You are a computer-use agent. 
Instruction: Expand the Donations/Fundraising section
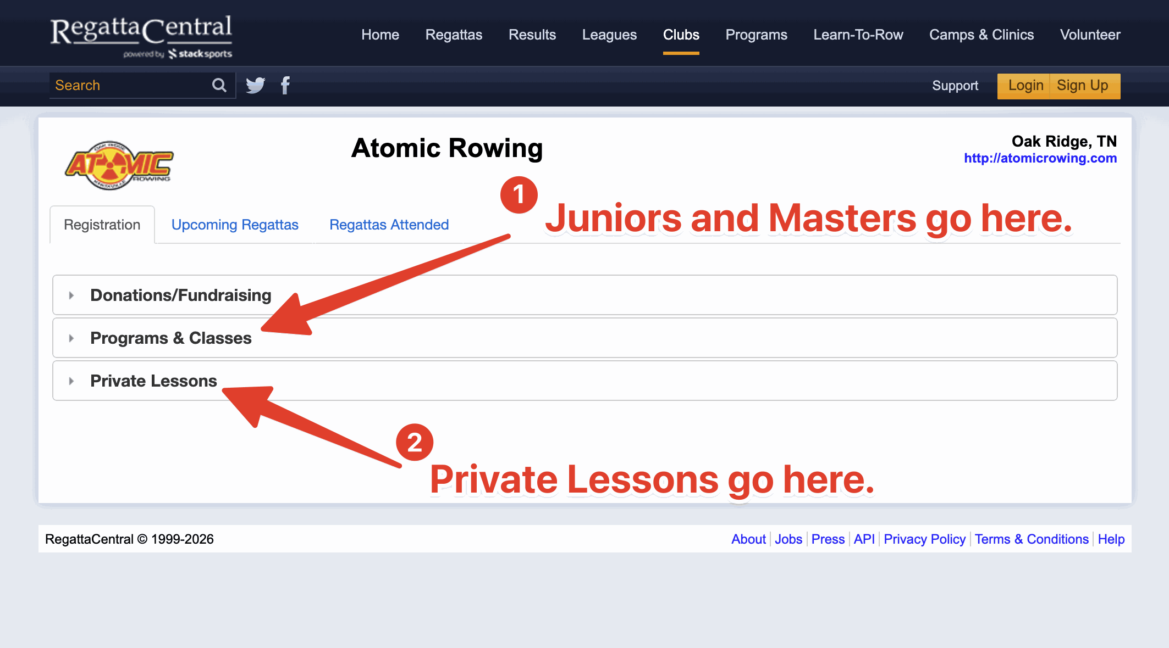[180, 295]
